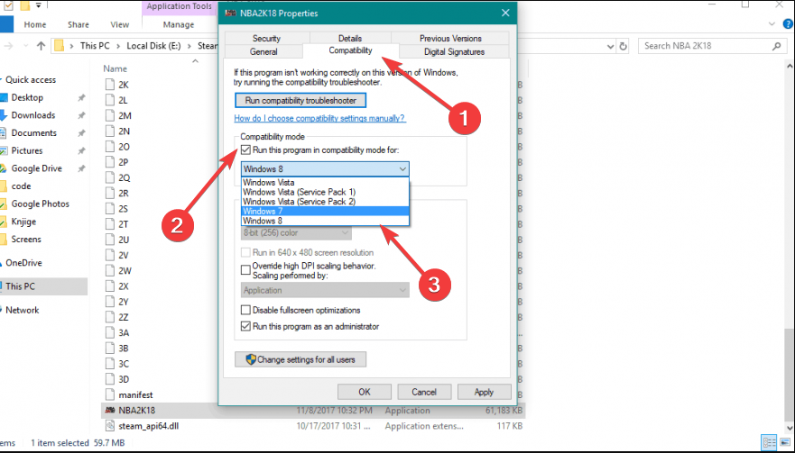
Task: Select the NBA2K18 application file icon
Action: [110, 411]
